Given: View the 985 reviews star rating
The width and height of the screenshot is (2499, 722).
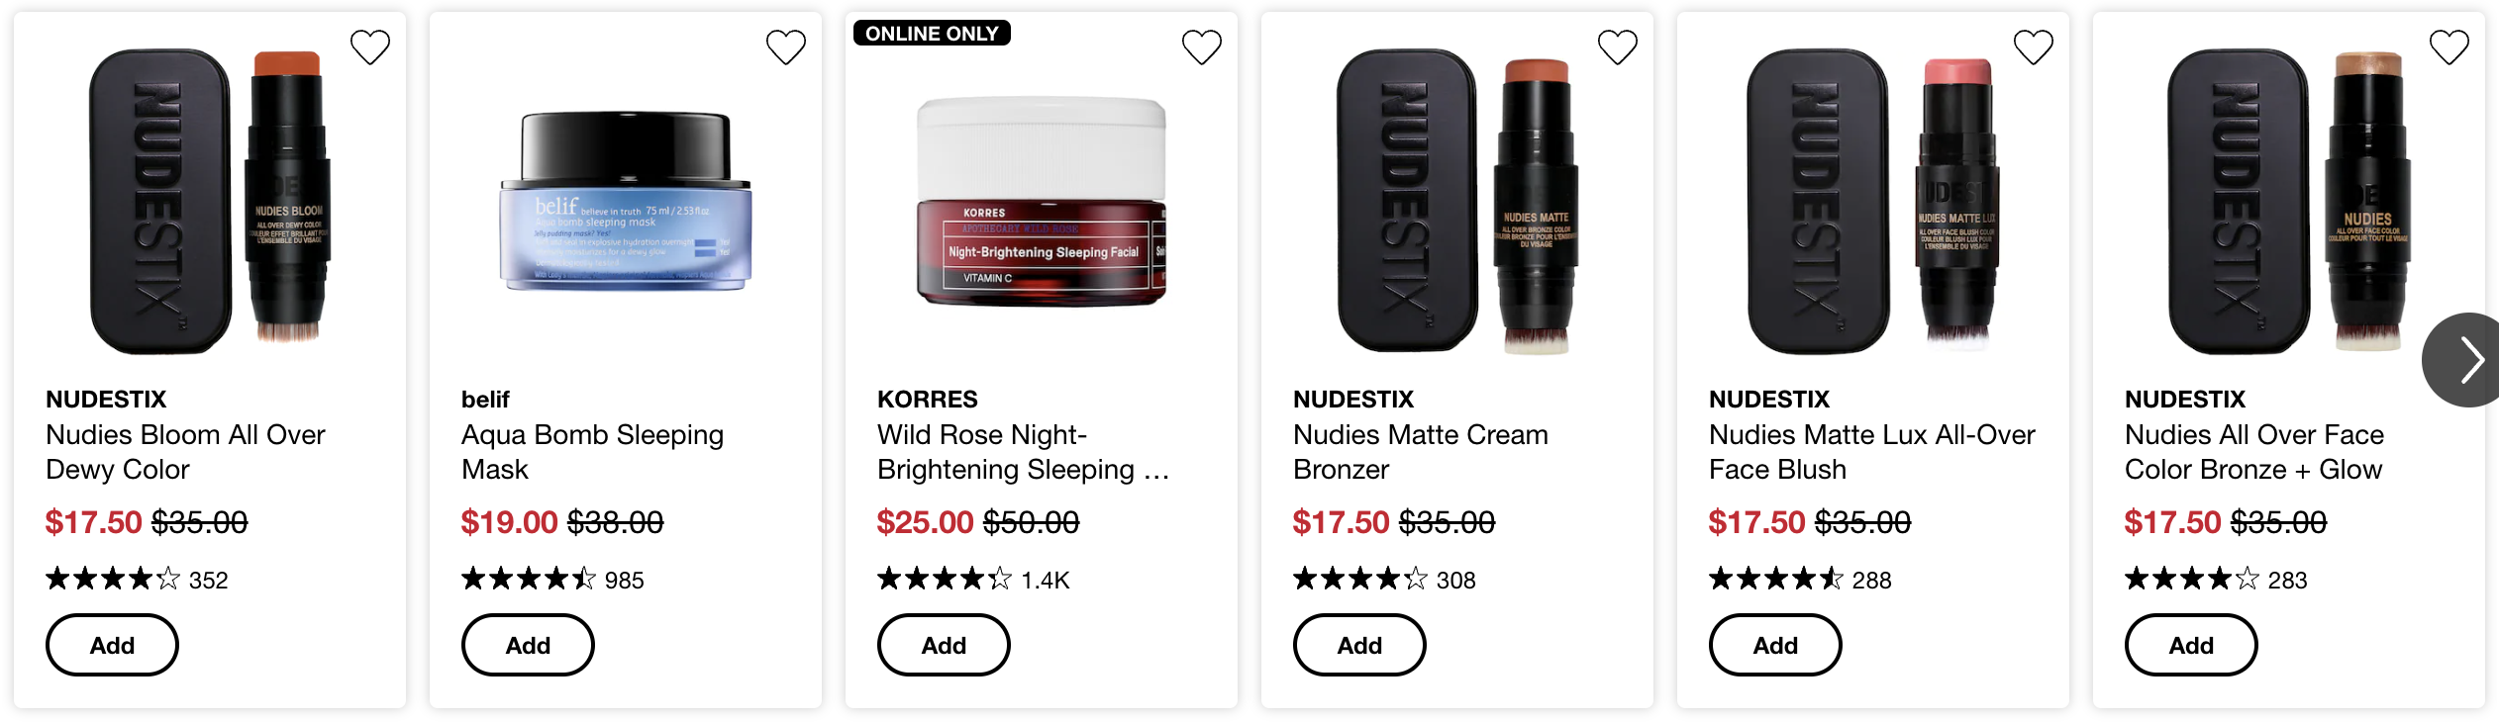Looking at the screenshot, I should pos(552,580).
